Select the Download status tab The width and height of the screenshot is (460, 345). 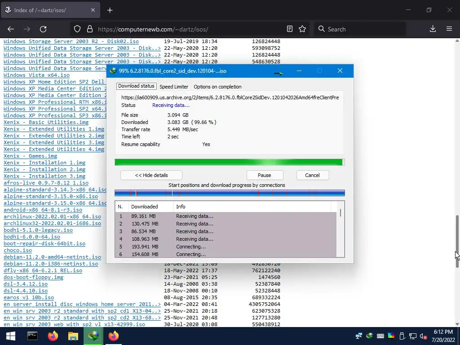[136, 86]
